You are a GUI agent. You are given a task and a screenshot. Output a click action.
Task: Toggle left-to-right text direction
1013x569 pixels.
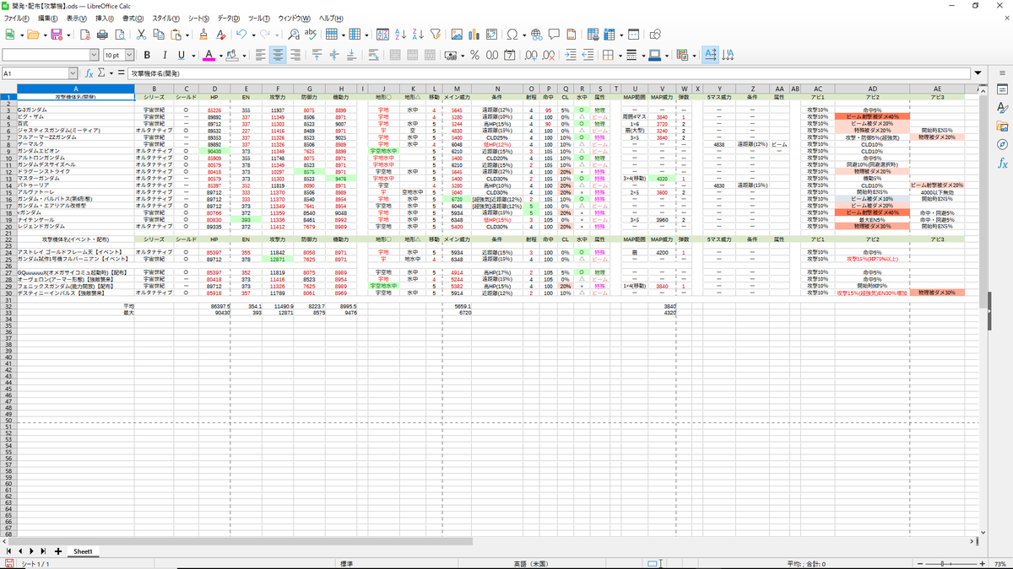pyautogui.click(x=710, y=56)
